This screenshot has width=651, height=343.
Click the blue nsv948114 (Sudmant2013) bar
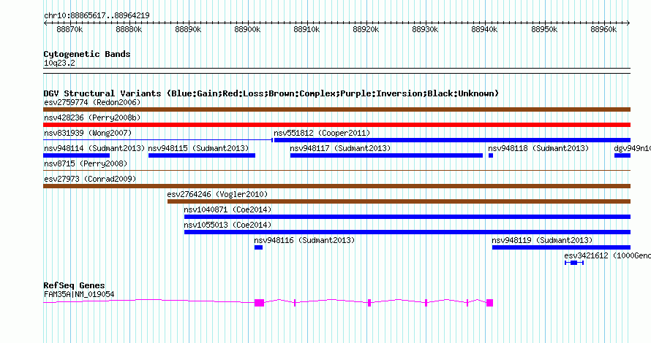[76, 155]
